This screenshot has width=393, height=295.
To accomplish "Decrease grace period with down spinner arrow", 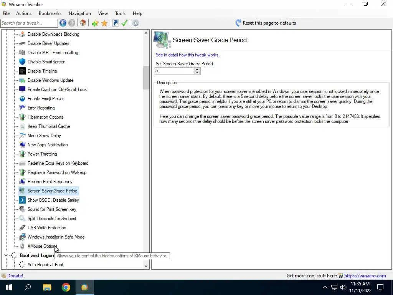I will click(x=197, y=73).
